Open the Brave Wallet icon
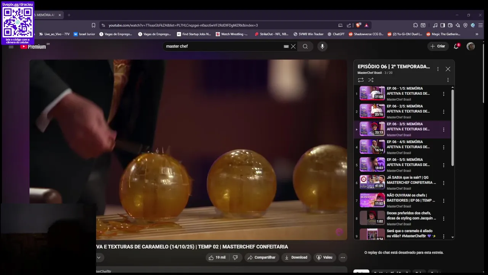 (450, 25)
